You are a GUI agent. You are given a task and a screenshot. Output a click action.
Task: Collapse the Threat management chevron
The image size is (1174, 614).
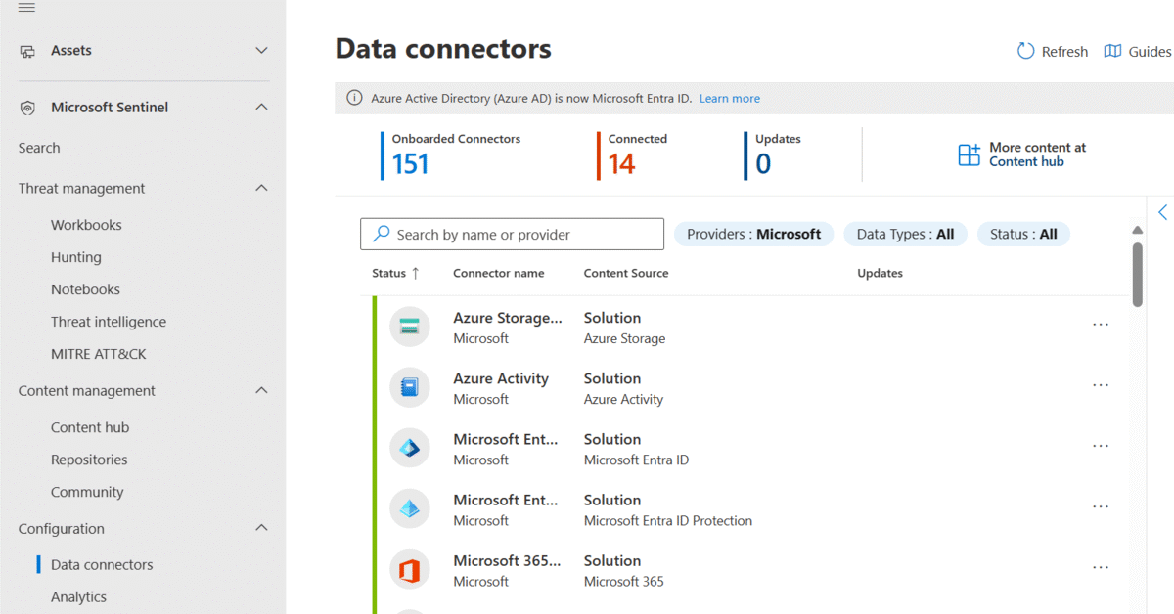click(261, 188)
